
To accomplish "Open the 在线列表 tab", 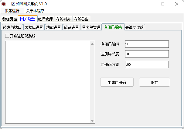I will click(63, 19).
